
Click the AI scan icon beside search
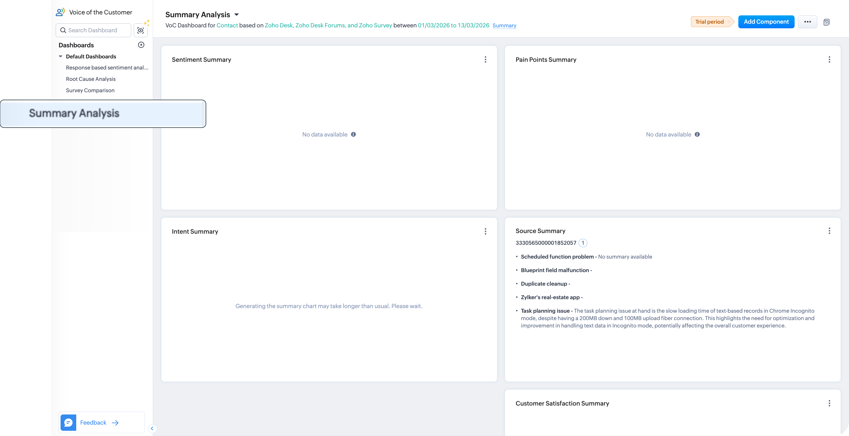(x=141, y=30)
